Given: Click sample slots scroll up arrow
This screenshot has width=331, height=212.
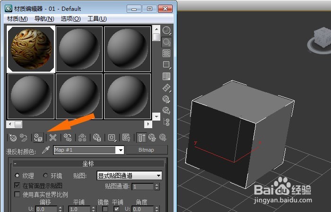Looking at the screenshot, I should [x=157, y=29].
